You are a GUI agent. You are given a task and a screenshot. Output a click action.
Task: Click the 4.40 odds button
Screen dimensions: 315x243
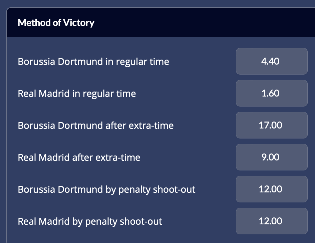271,61
